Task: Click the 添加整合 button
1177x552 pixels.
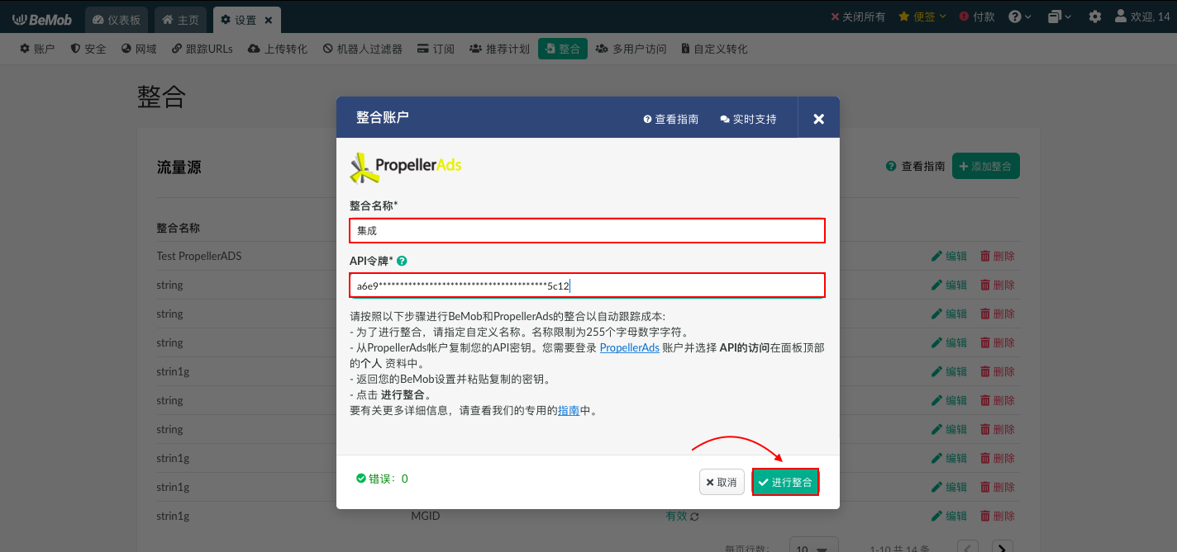Action: (x=985, y=165)
